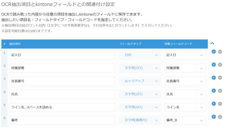Click the 氏名 extraction item input
Viewport: 225px width, 128px height.
(x=62, y=94)
